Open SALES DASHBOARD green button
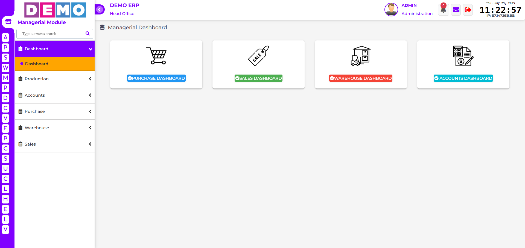Viewport: 525px width, 248px height. click(258, 78)
